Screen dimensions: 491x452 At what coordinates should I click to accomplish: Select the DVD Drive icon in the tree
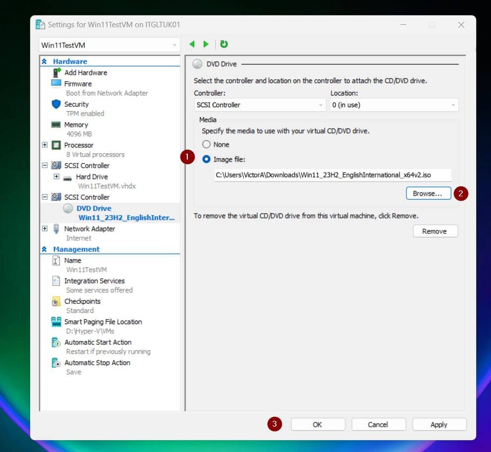67,208
